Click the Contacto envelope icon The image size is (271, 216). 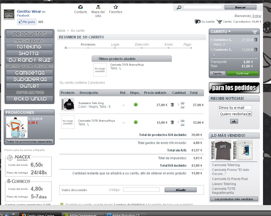pyautogui.click(x=80, y=7)
